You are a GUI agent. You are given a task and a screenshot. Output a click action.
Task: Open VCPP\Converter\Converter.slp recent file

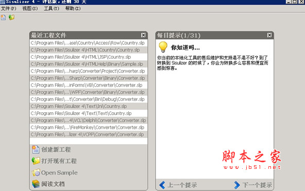[89, 134]
